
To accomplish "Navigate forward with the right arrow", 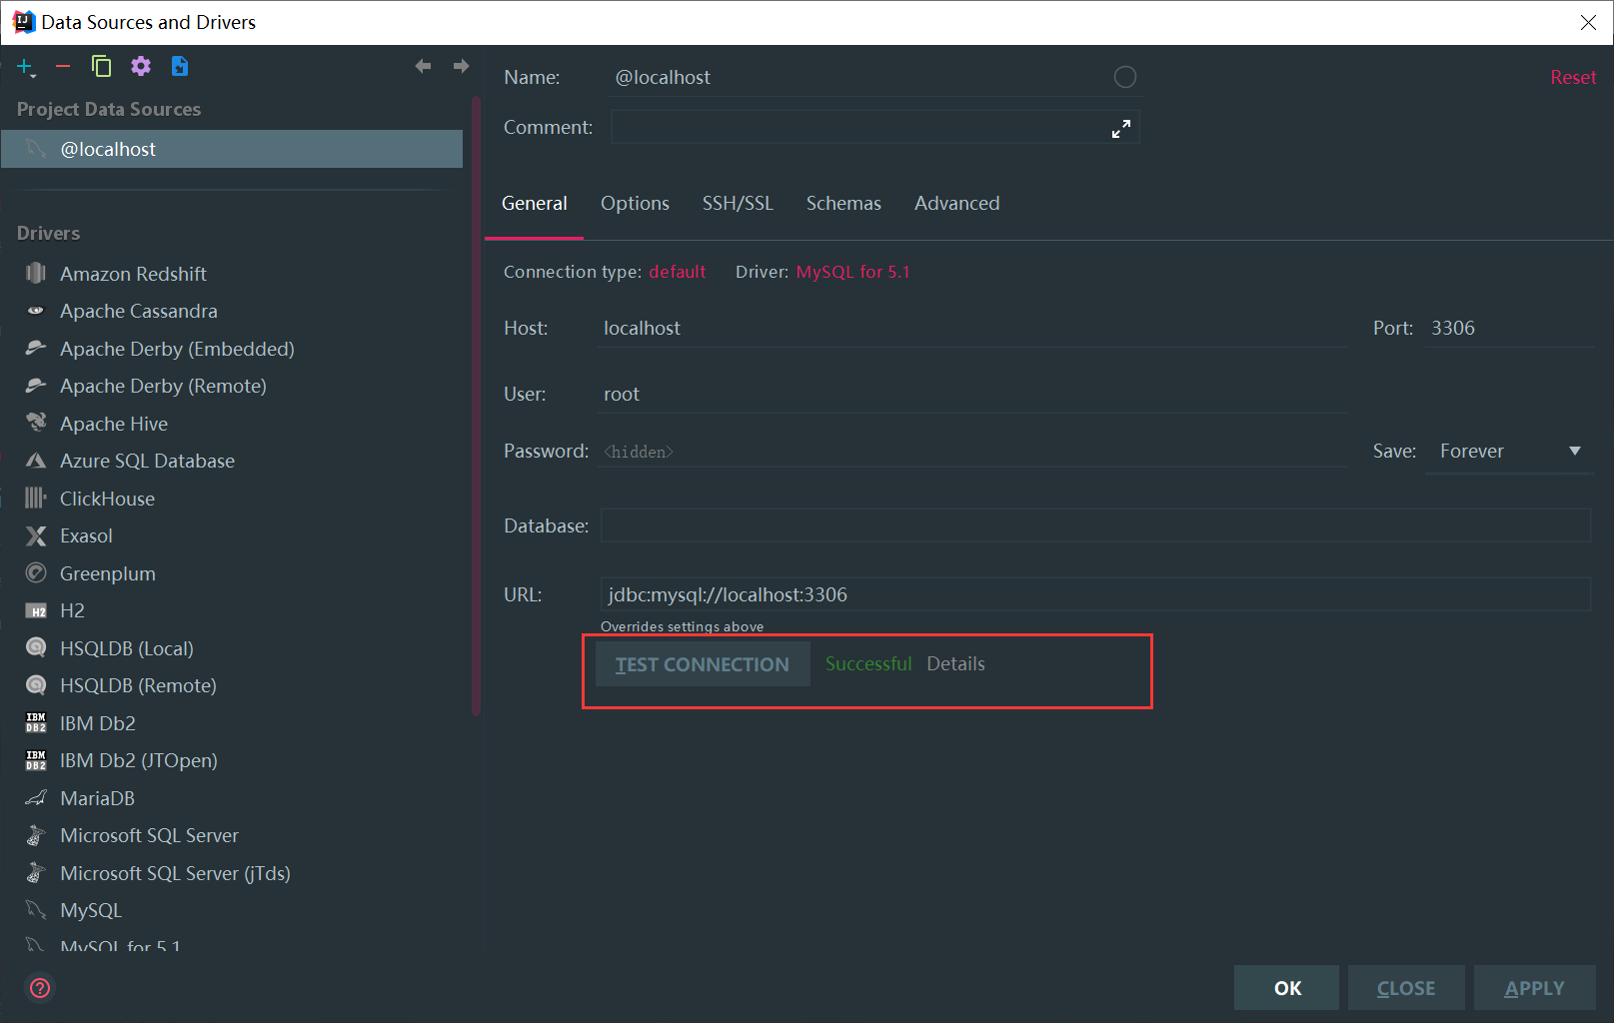I will pos(461,66).
